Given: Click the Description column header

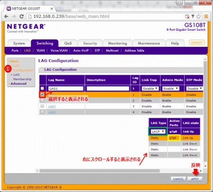Looking at the screenshot, I should (107, 80).
